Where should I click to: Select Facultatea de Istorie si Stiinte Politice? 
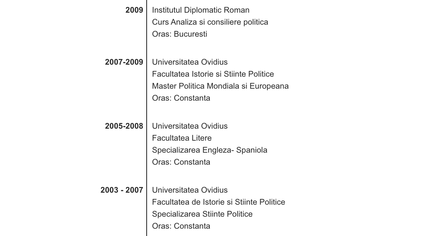(218, 202)
